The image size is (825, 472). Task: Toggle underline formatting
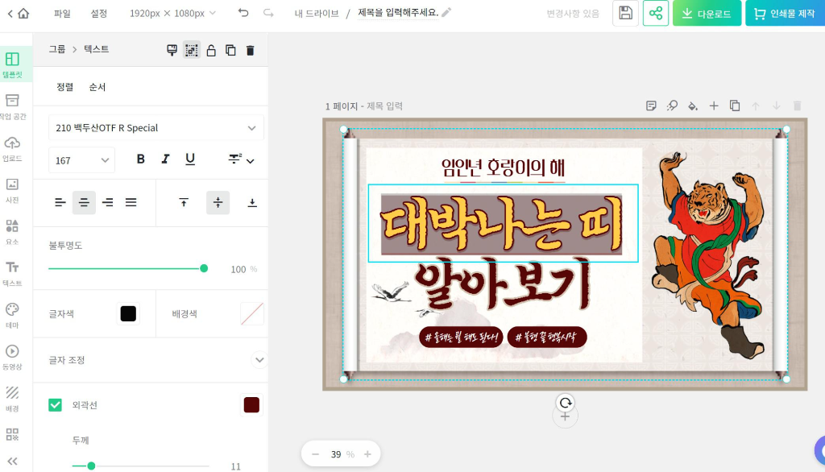click(x=190, y=159)
